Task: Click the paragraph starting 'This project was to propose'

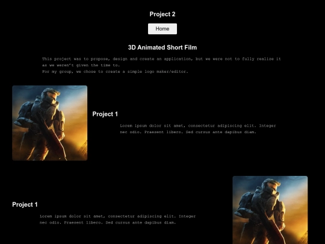Action: coord(161,65)
